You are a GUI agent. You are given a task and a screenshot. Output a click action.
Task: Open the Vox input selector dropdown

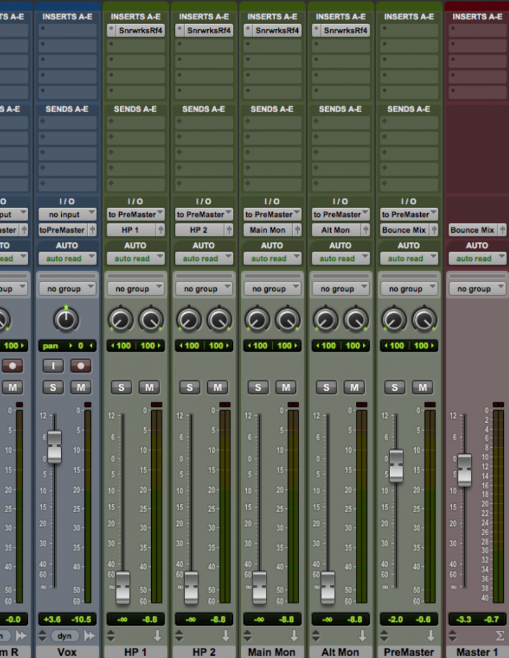coord(67,215)
